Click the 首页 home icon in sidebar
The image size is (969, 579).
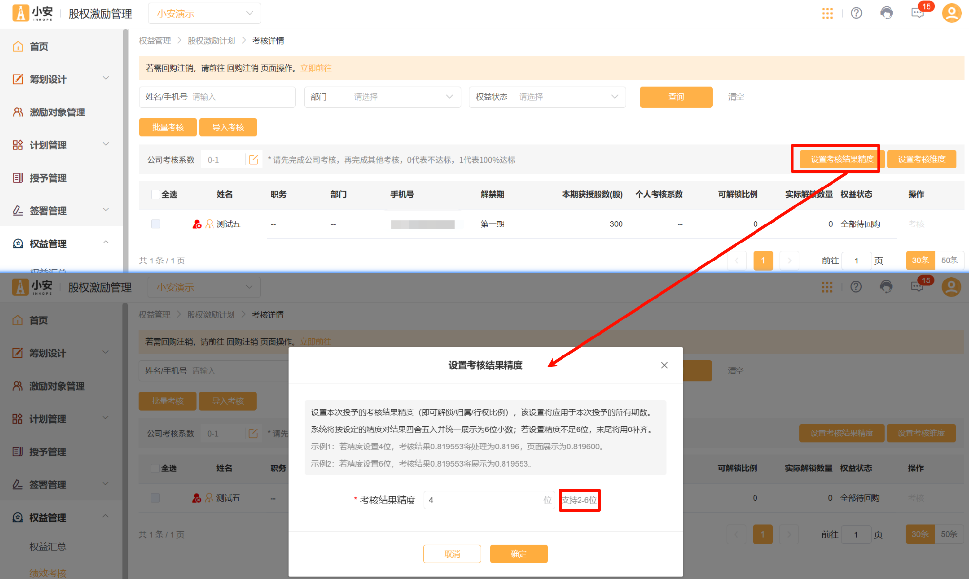coord(18,47)
